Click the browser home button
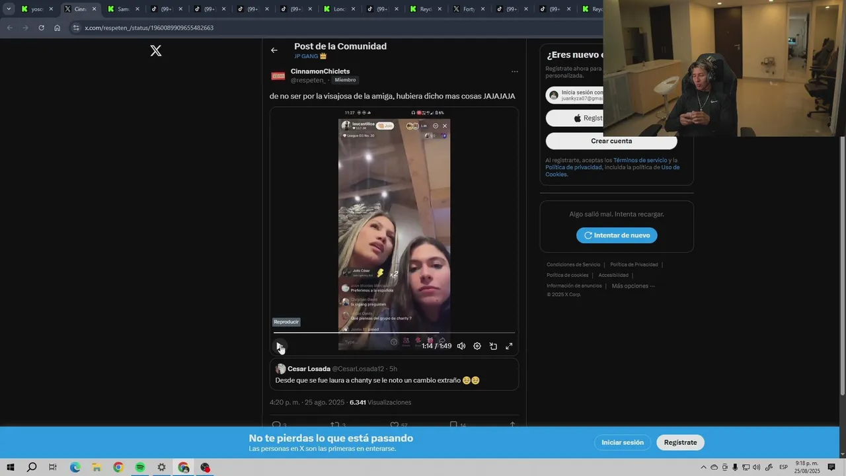The image size is (846, 476). pos(58,28)
